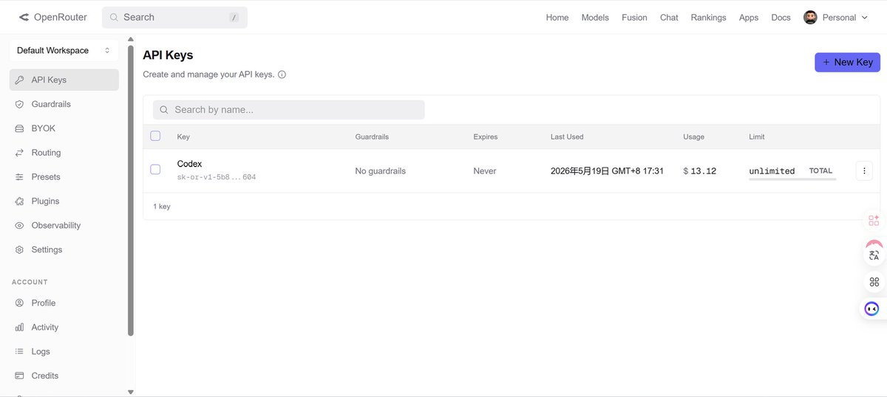Image resolution: width=887 pixels, height=397 pixels.
Task: Click the Codex key name
Action: [189, 164]
